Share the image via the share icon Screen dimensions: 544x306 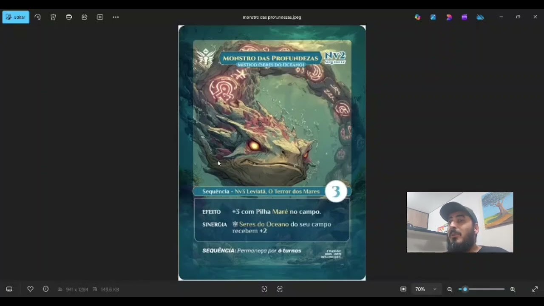(85, 17)
